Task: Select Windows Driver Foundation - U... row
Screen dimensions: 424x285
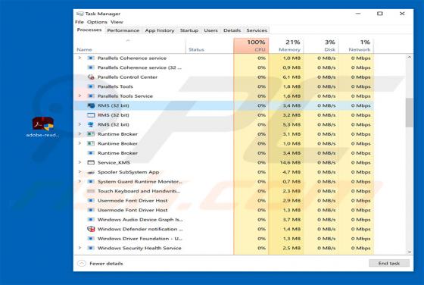Action: click(x=224, y=239)
